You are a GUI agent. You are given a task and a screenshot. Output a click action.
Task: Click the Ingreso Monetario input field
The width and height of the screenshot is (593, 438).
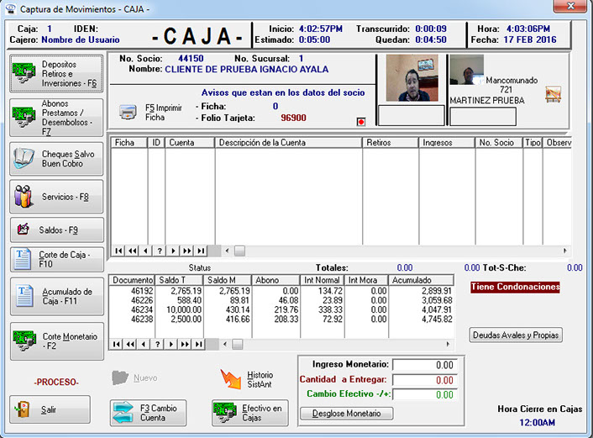pos(424,366)
